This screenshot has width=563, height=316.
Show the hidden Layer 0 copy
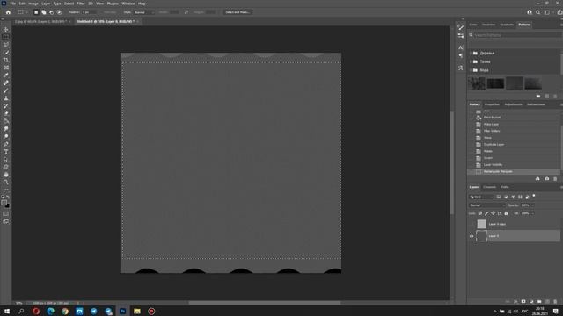pyautogui.click(x=472, y=224)
